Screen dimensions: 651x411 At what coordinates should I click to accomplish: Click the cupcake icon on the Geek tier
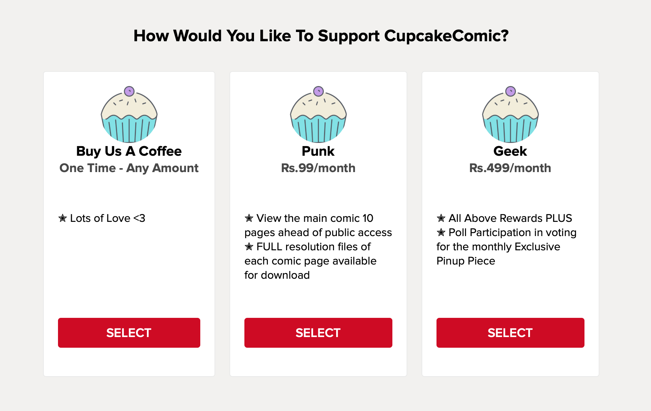tap(510, 115)
